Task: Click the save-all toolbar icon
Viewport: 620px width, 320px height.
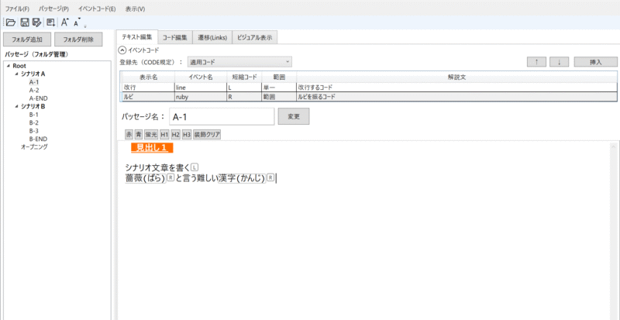Action: [x=36, y=22]
